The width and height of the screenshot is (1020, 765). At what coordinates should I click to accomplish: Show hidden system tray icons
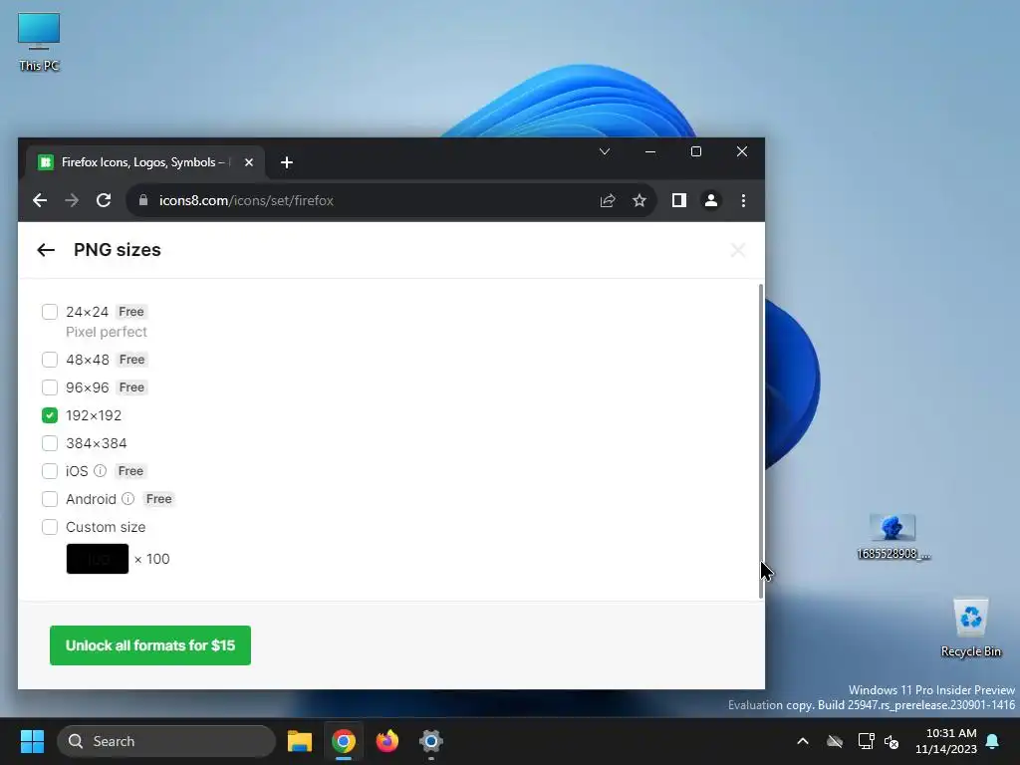click(803, 741)
